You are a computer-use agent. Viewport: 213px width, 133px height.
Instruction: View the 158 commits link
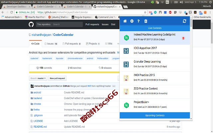44,68
